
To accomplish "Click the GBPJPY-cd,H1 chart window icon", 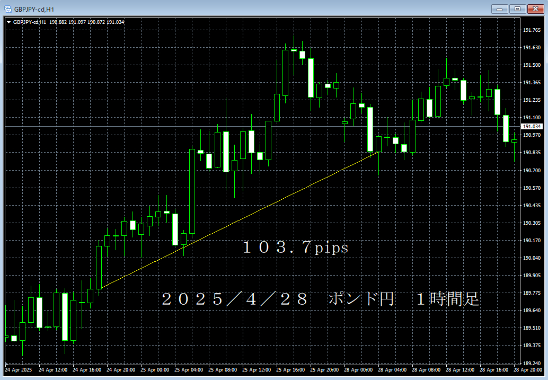I will (x=7, y=9).
